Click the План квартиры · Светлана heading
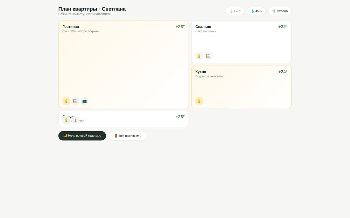350x218 pixels. pos(92,9)
